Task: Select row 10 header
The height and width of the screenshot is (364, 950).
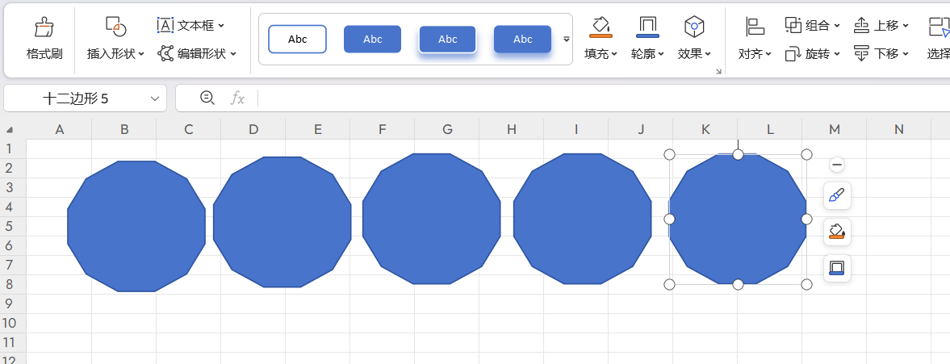Action: click(x=13, y=323)
